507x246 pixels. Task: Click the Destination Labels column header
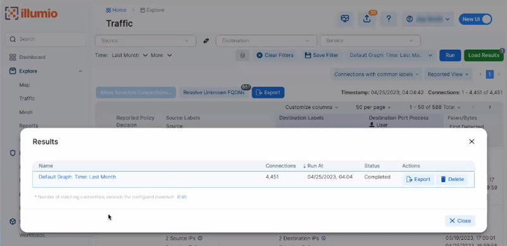click(x=301, y=118)
